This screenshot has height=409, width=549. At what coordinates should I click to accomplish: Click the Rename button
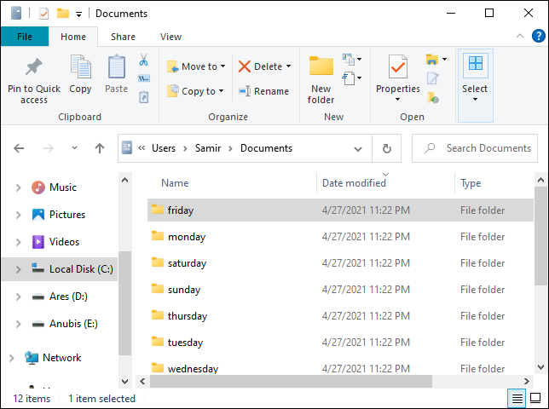coord(264,91)
